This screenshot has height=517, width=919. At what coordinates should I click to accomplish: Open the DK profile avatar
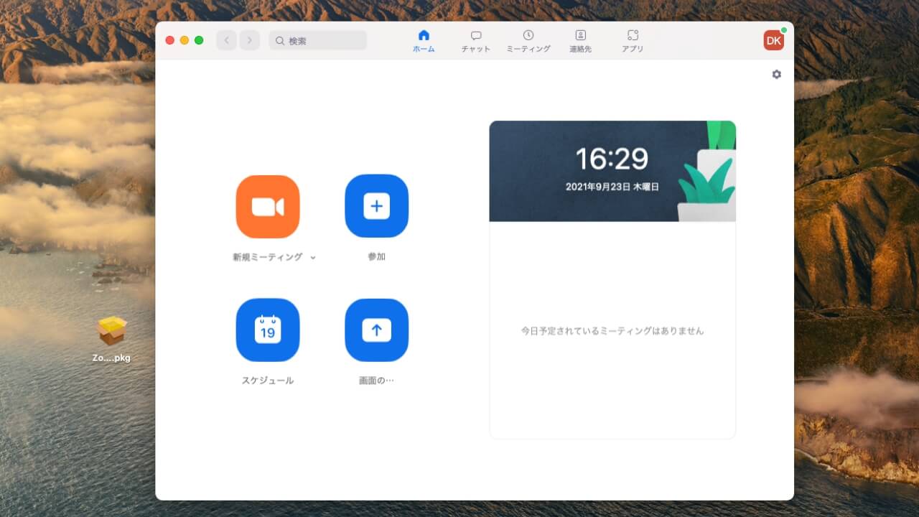(x=773, y=40)
